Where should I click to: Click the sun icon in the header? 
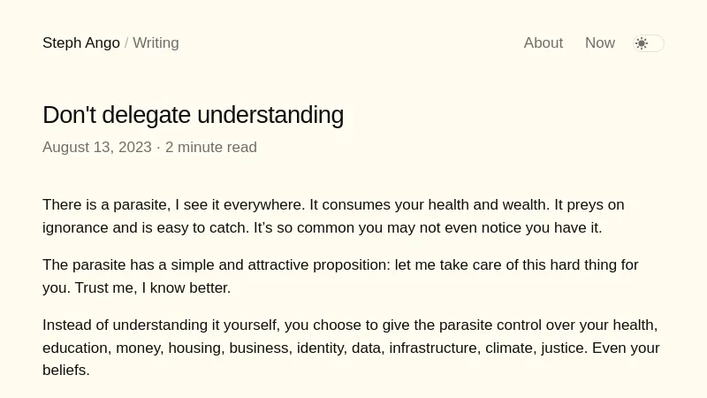click(x=642, y=43)
